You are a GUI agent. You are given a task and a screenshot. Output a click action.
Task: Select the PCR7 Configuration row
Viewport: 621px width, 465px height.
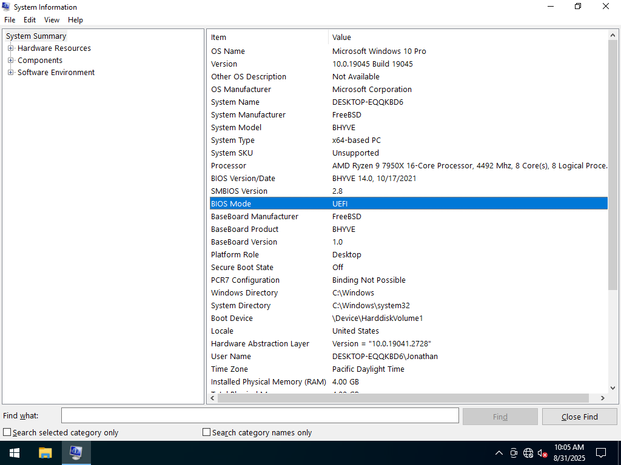(x=408, y=280)
